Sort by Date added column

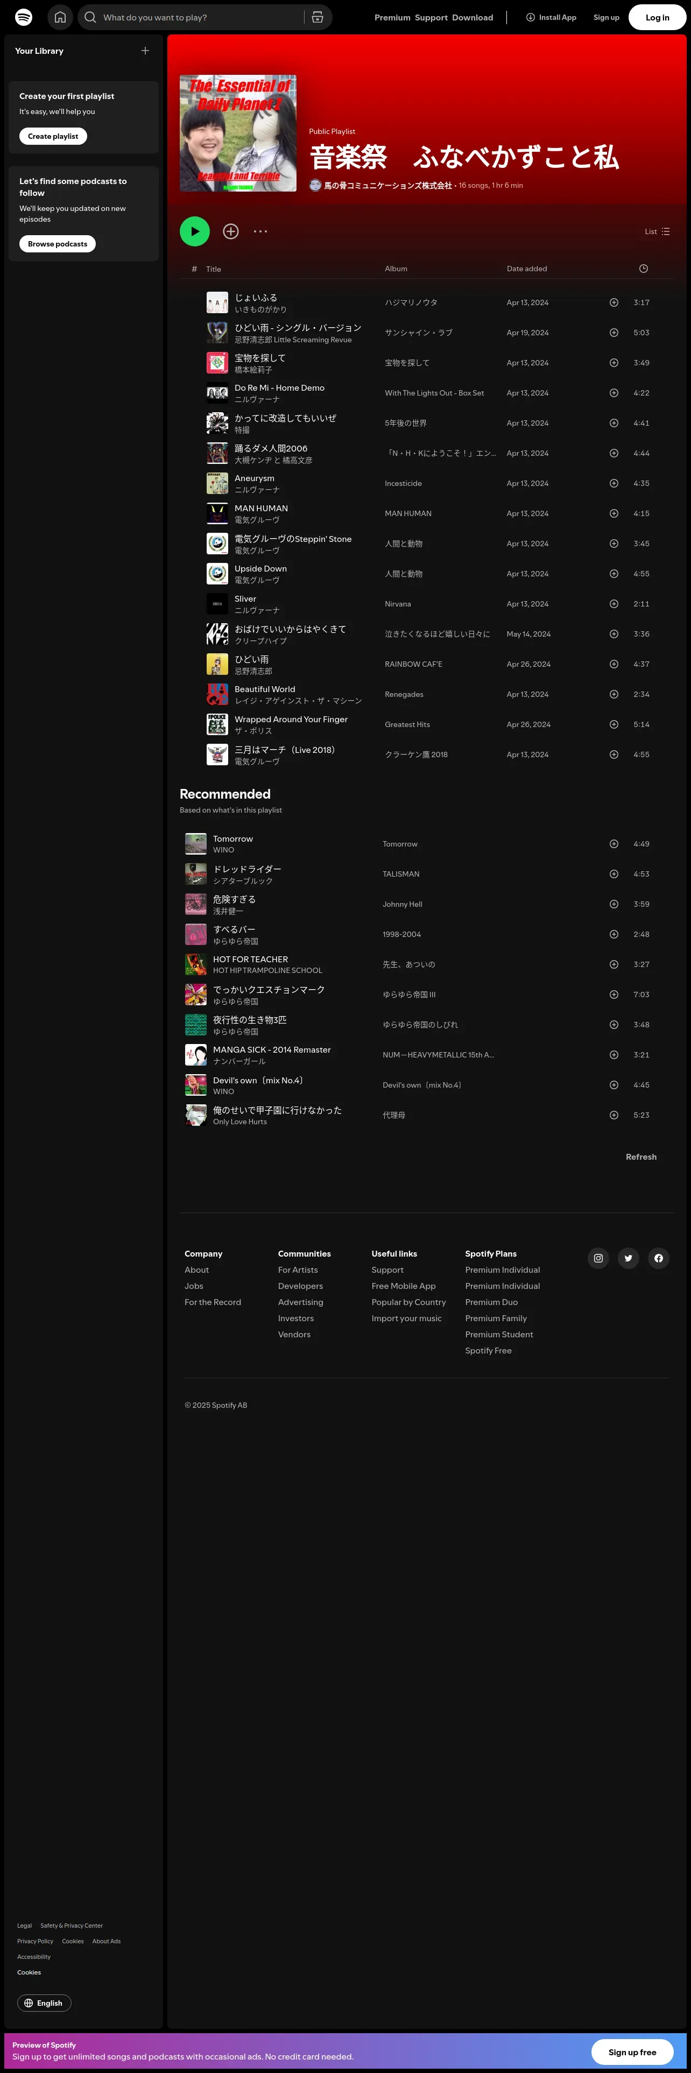[x=527, y=269]
